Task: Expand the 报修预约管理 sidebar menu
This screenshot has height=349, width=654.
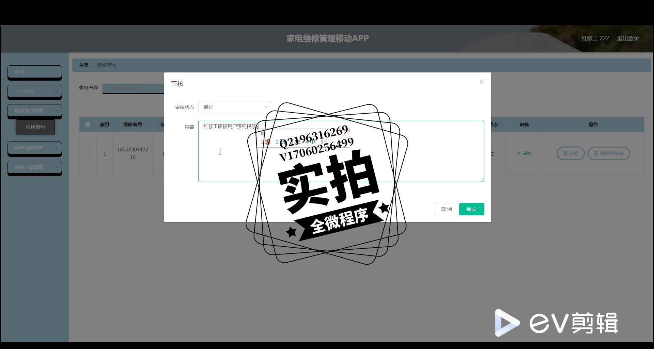Action: [35, 111]
